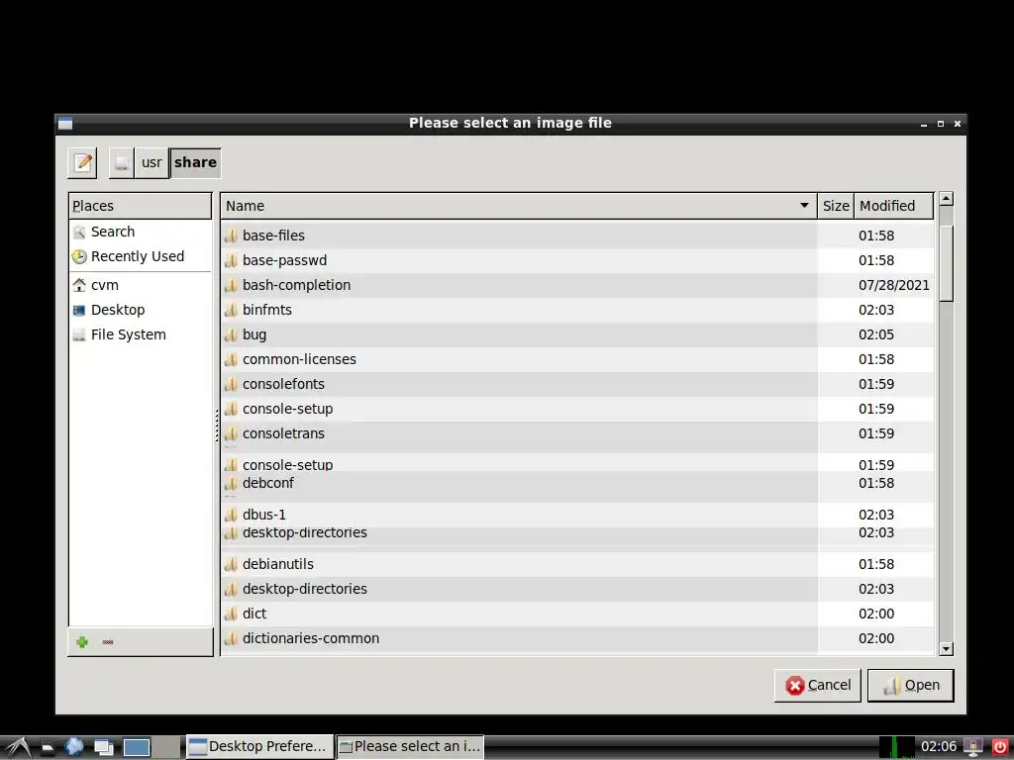Click the 02:05 time in bug row
Image resolution: width=1014 pixels, height=760 pixels.
tap(876, 334)
